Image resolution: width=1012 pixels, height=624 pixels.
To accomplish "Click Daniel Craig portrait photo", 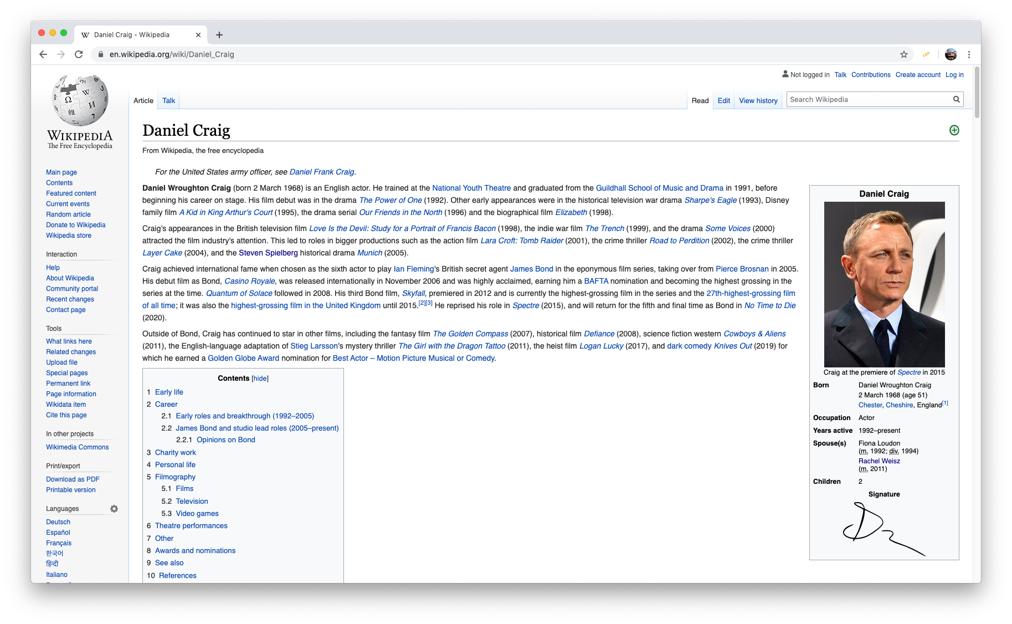I will click(884, 284).
